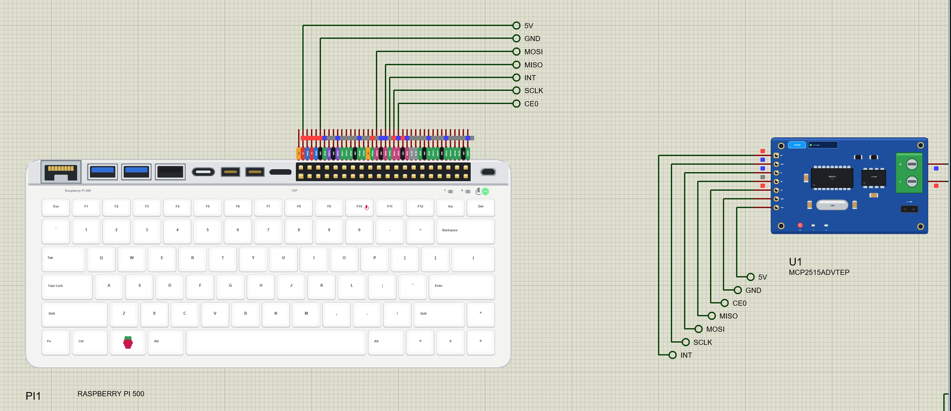Pick the SCLK terminal connected to the Pi header
The width and height of the screenshot is (951, 411).
click(516, 90)
